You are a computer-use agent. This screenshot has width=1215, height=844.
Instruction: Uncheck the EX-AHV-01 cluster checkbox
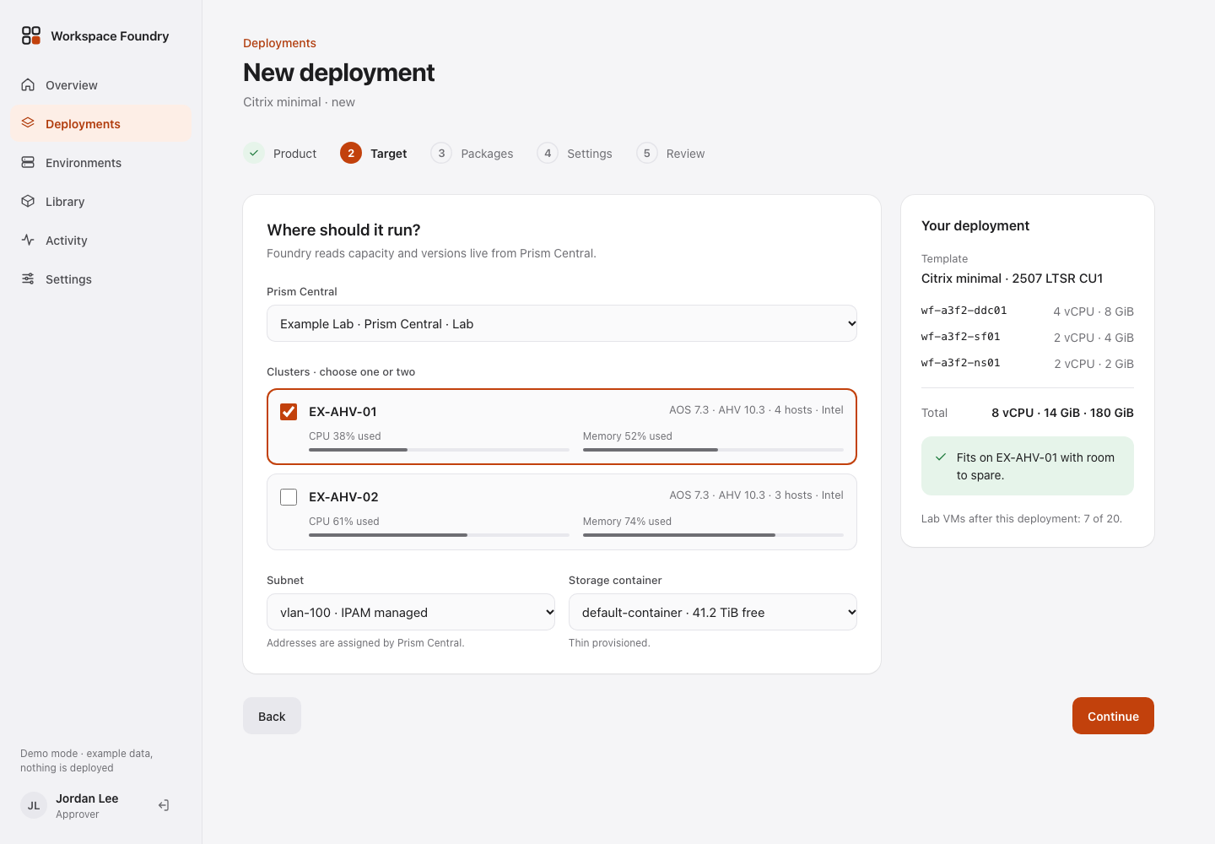(x=289, y=412)
